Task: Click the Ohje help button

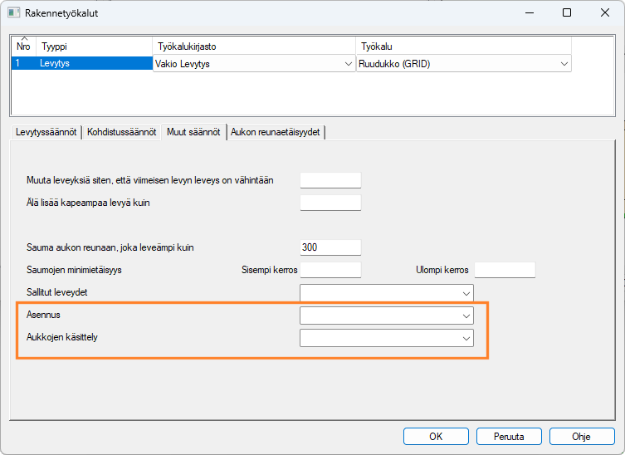Action: [x=581, y=436]
